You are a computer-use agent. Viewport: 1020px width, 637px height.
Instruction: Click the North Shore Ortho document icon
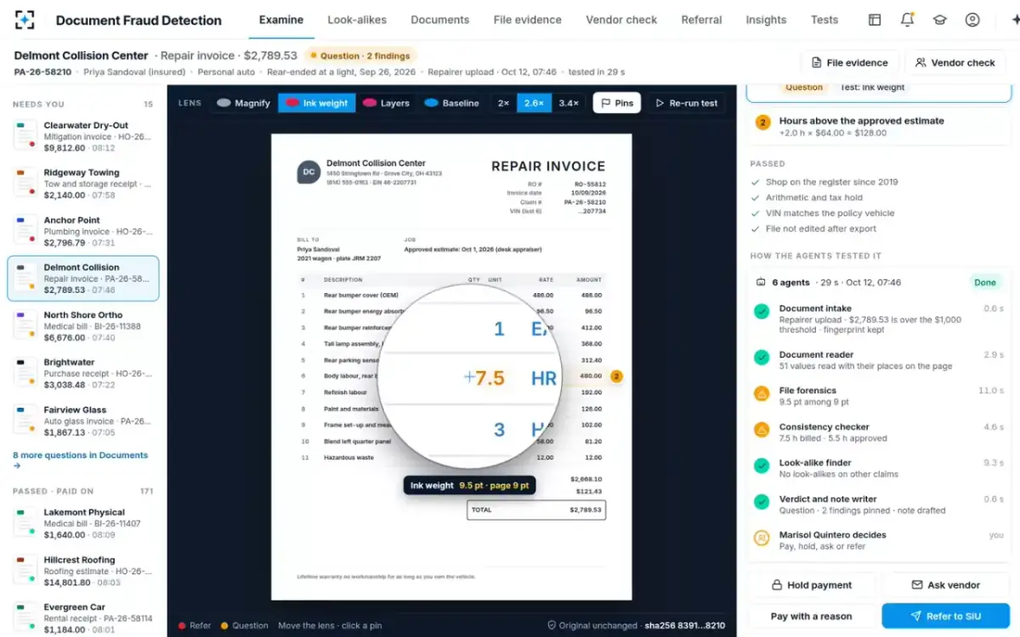pos(25,326)
